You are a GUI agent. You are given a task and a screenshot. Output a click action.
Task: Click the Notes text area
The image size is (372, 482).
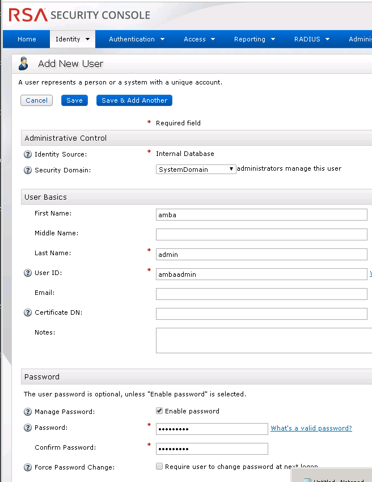tap(264, 341)
